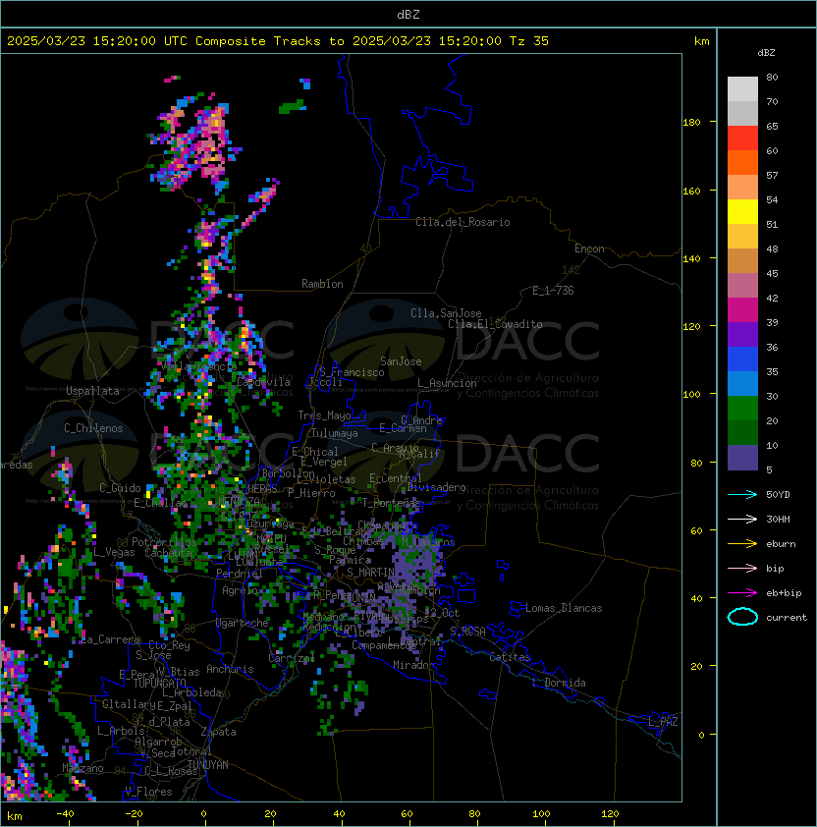817x827 pixels.
Task: Click the V_Flores map label
Action: click(x=148, y=792)
